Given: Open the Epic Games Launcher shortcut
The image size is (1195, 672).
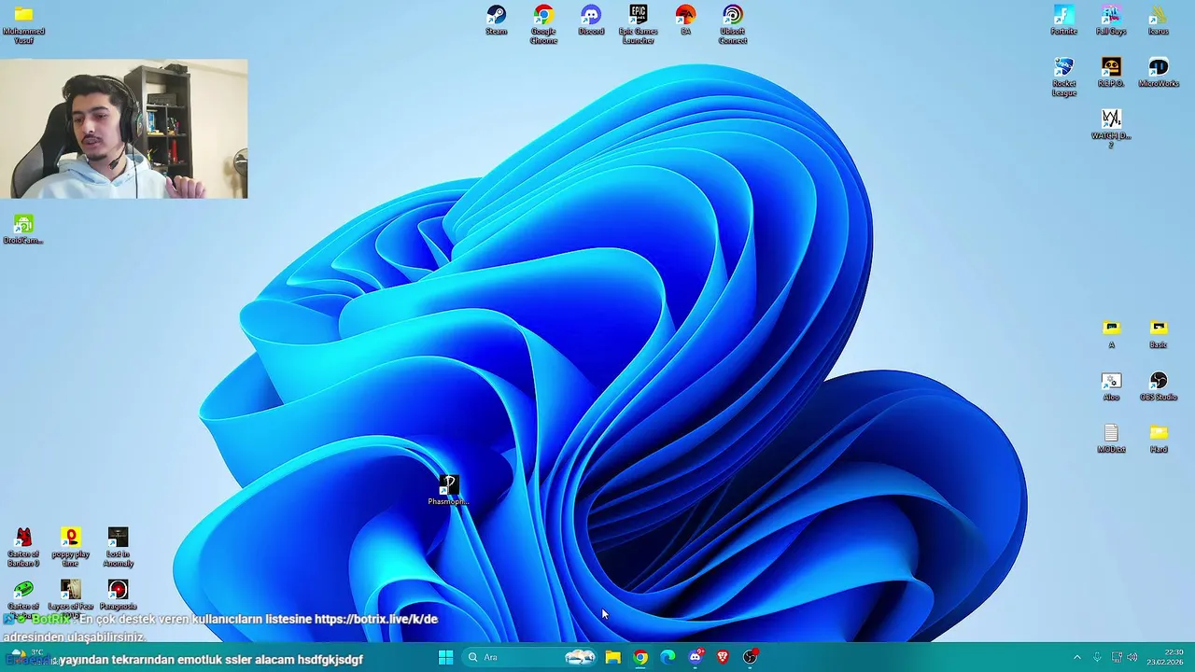Looking at the screenshot, I should 639,23.
